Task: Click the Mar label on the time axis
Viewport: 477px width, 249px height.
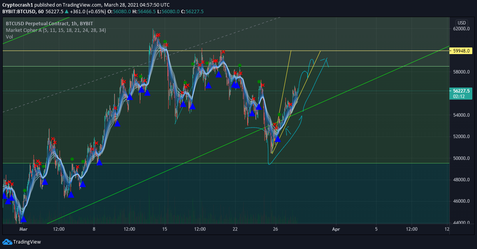Action: (x=23, y=229)
